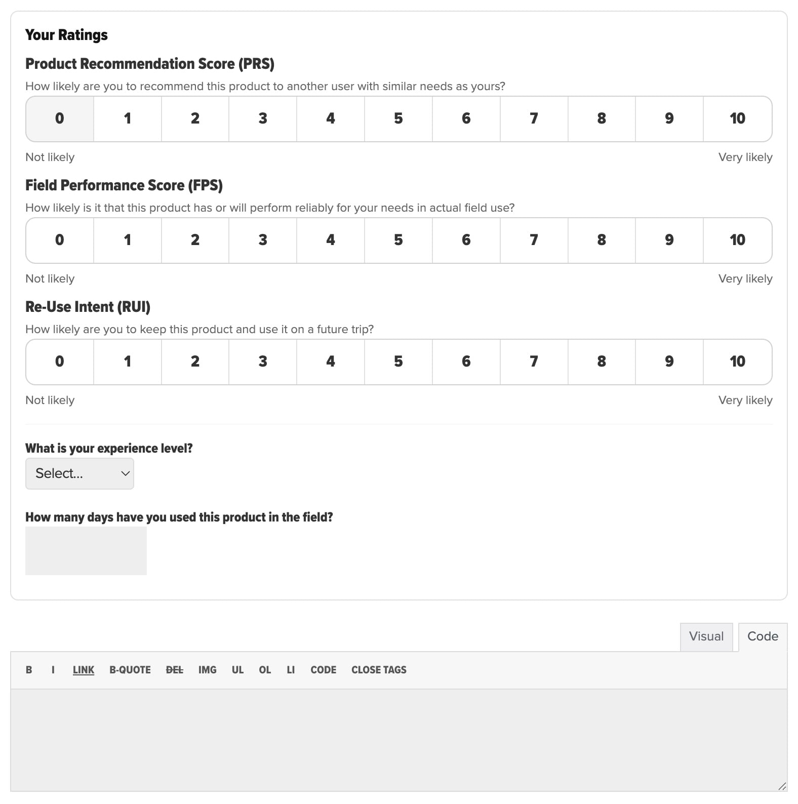
Task: Apply CODE formatting in the editor
Action: tap(323, 669)
